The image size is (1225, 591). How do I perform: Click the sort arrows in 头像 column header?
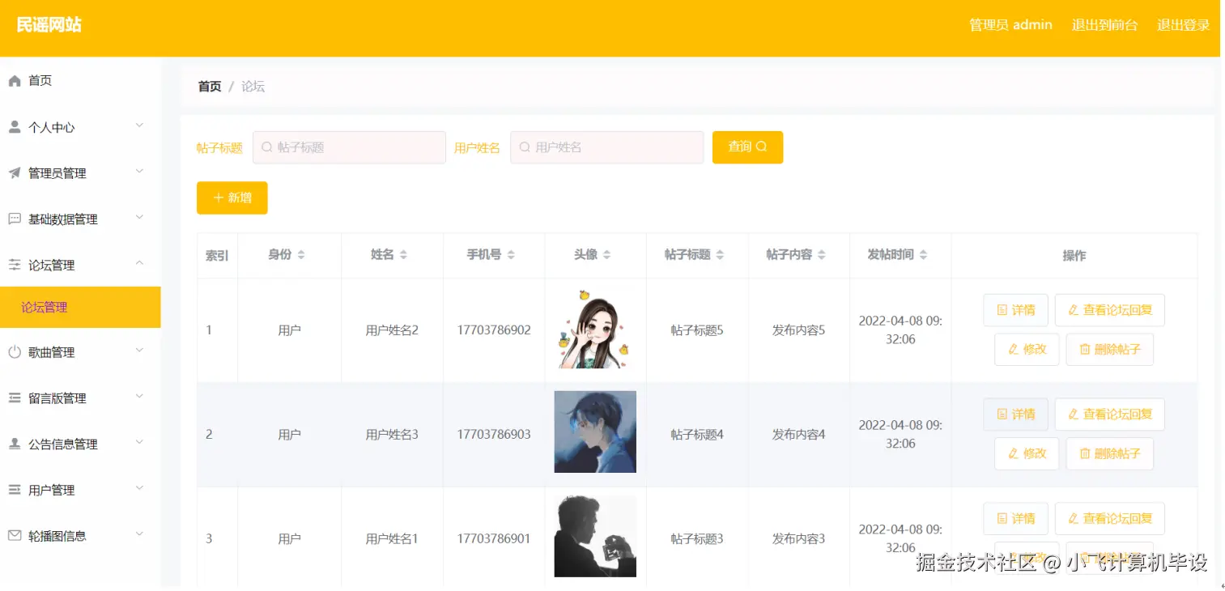click(606, 255)
